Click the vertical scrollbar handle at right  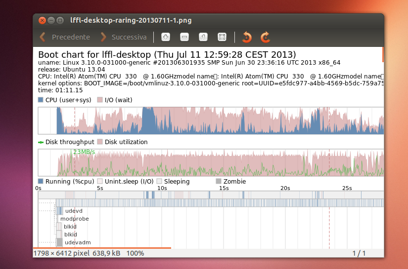pyautogui.click(x=383, y=54)
